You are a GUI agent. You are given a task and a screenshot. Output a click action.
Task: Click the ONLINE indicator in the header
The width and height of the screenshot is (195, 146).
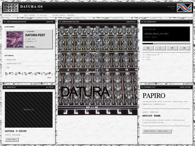click(172, 7)
